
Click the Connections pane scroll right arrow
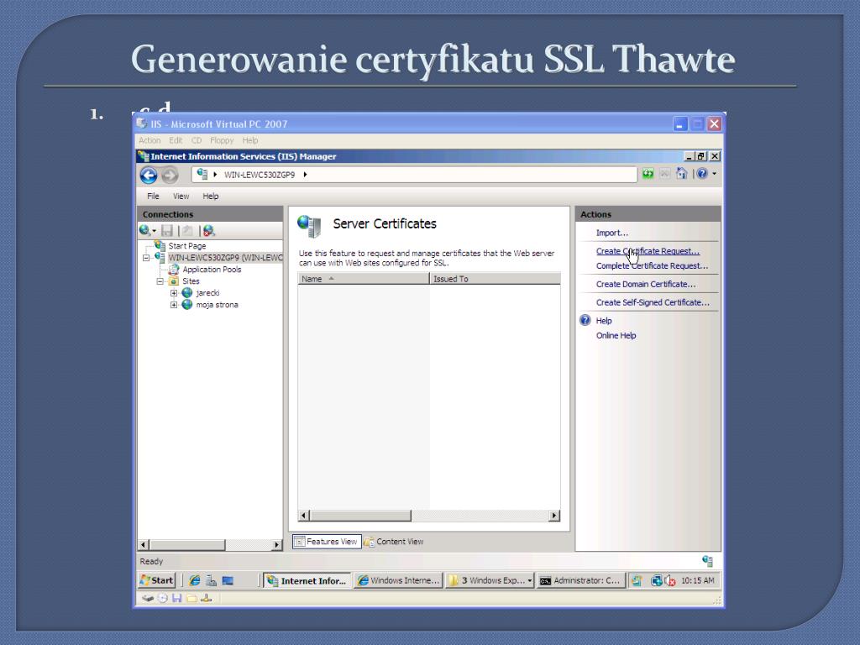(x=276, y=544)
